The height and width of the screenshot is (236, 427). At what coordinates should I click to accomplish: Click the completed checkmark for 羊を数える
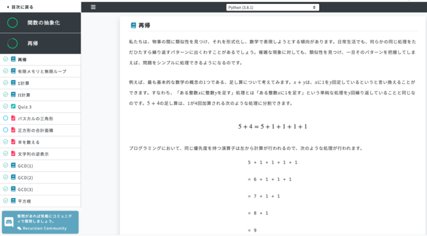[5, 142]
